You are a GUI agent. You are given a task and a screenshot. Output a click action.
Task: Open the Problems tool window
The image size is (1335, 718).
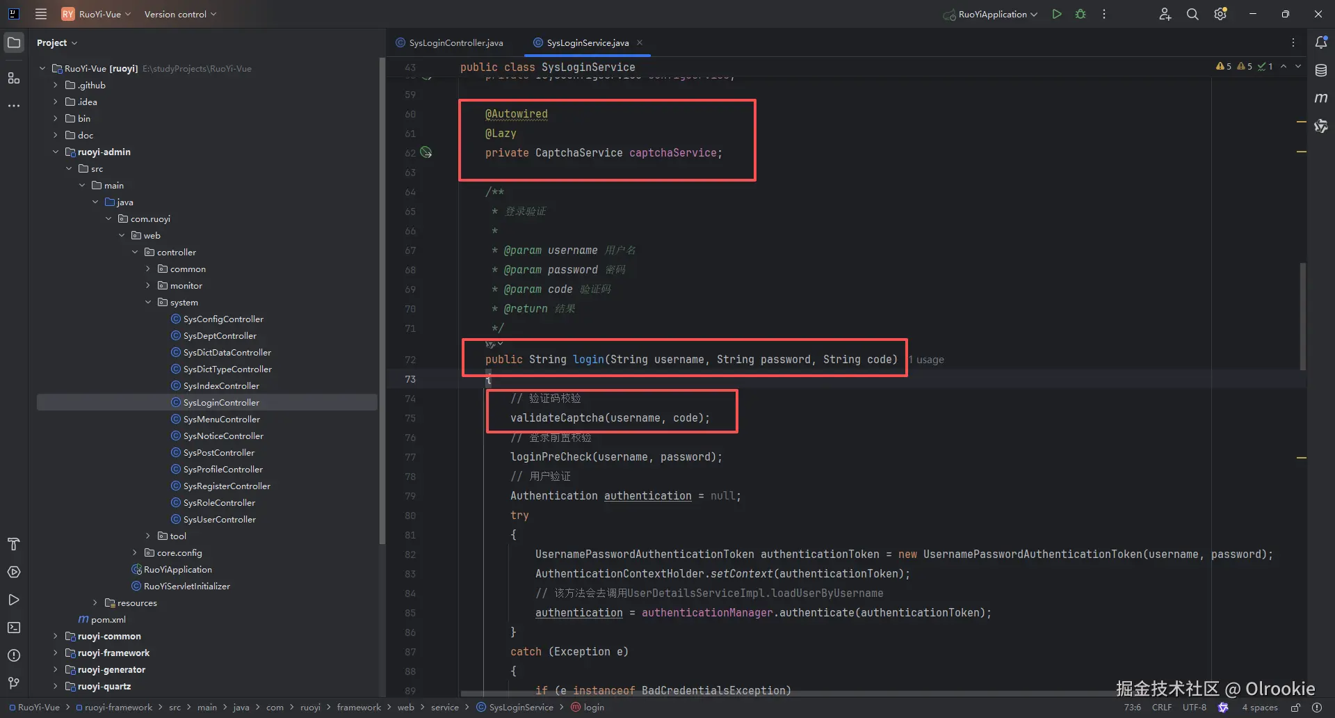click(x=14, y=655)
